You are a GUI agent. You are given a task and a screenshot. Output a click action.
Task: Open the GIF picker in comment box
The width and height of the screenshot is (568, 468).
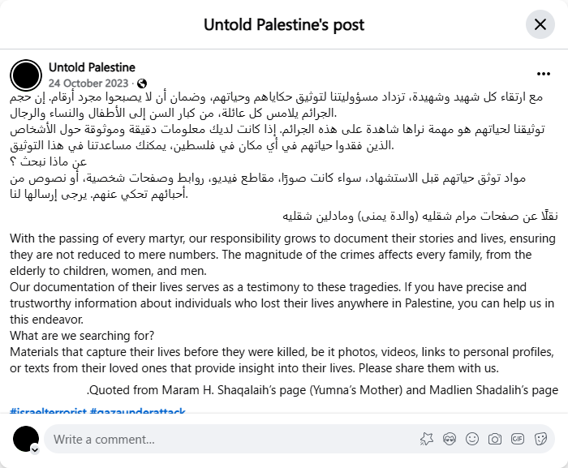(516, 440)
